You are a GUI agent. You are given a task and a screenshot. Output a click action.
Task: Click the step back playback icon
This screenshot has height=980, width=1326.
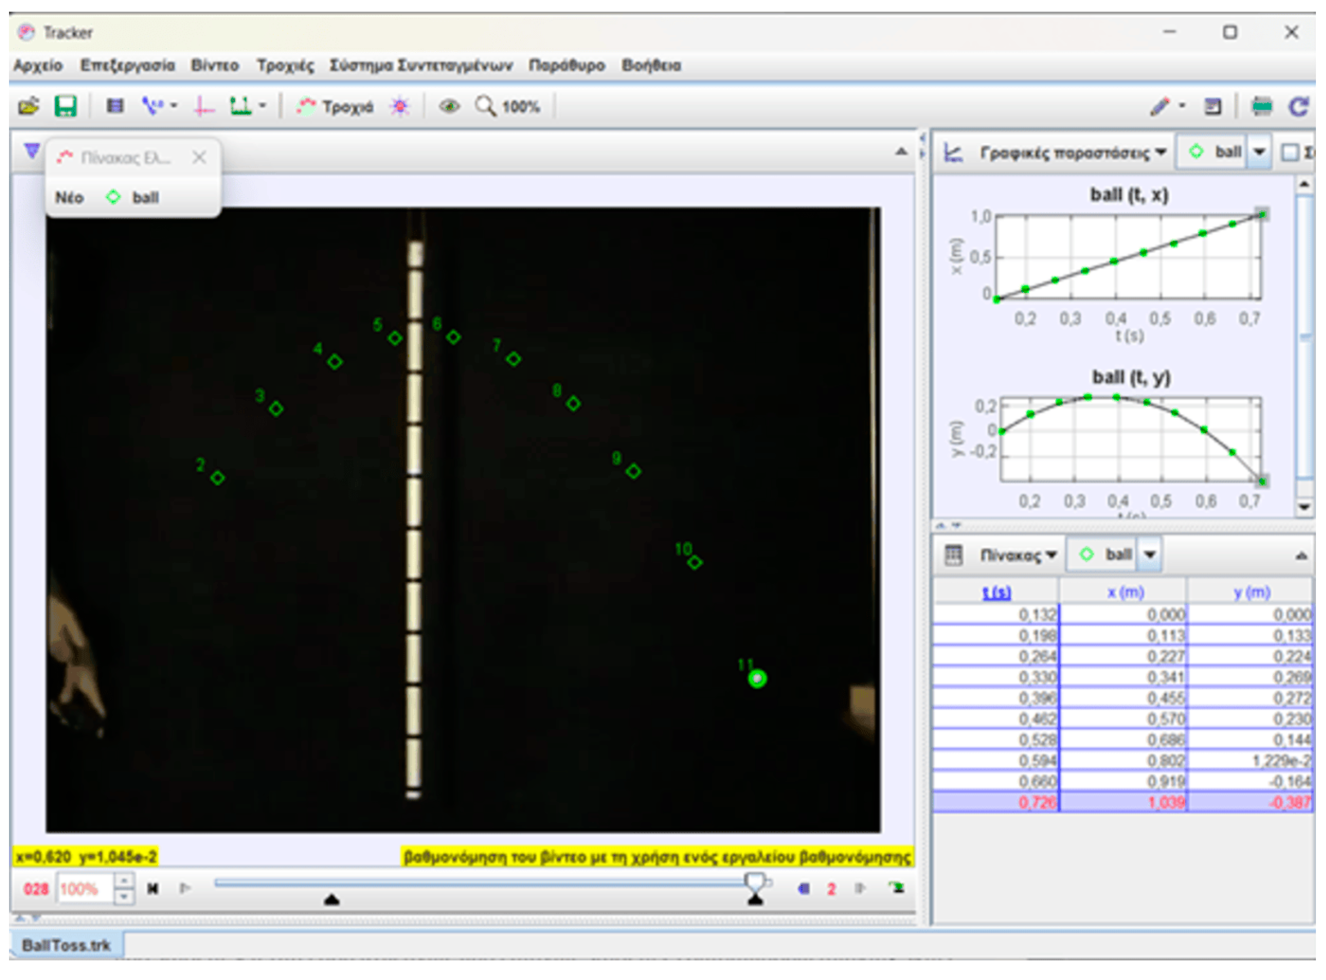[x=805, y=889]
